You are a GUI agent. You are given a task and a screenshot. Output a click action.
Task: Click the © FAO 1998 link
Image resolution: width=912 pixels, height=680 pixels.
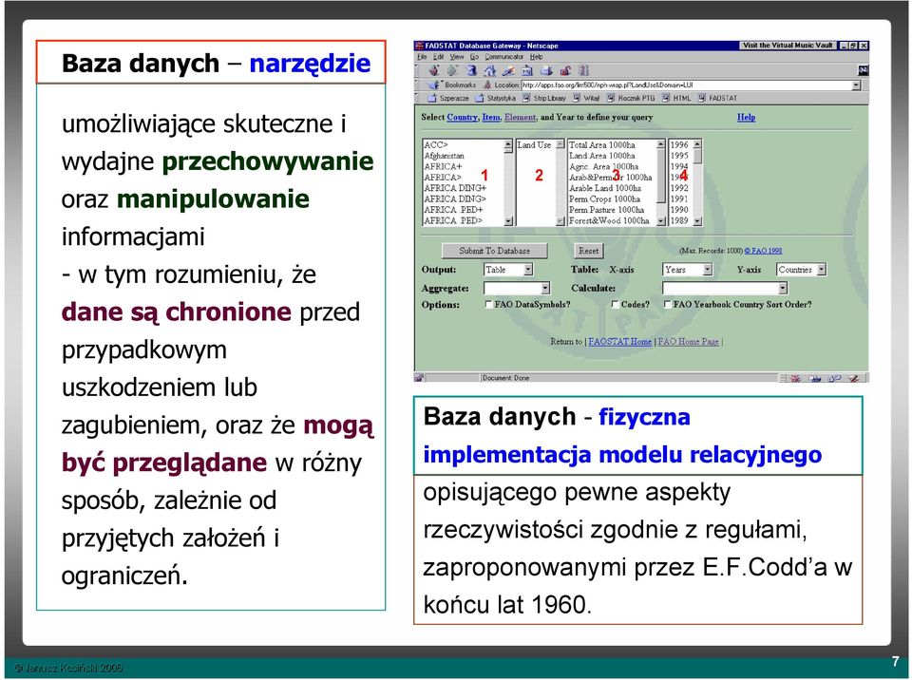point(763,251)
